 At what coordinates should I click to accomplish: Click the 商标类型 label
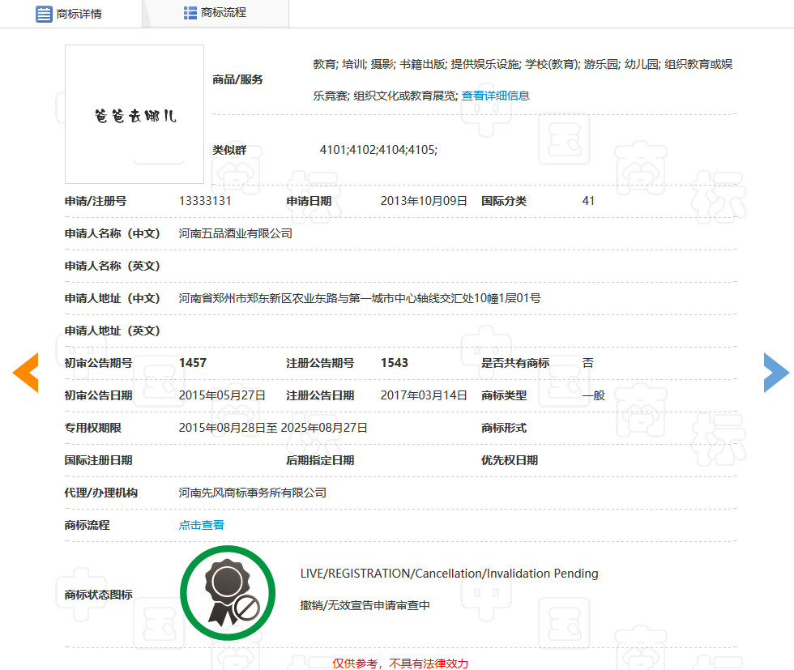pos(504,395)
